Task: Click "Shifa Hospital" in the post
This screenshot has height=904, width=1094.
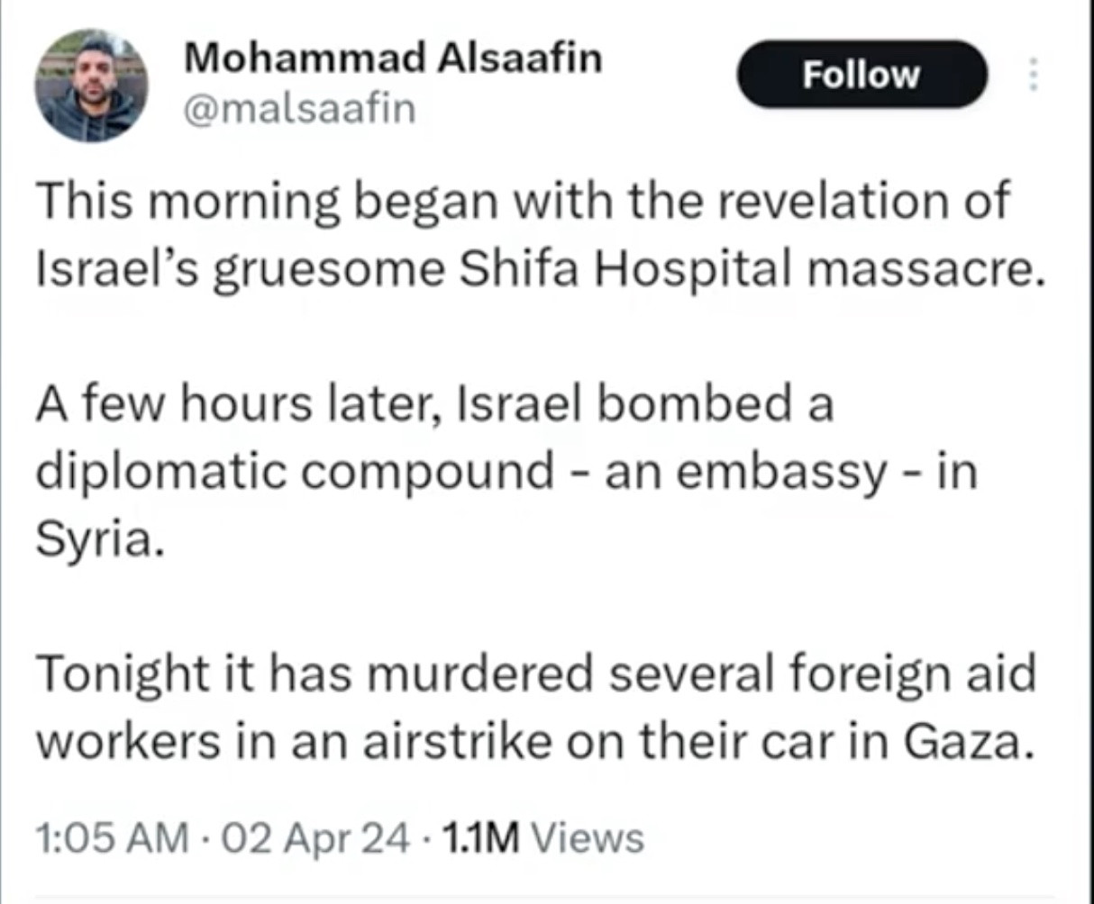Action: pyautogui.click(x=625, y=268)
